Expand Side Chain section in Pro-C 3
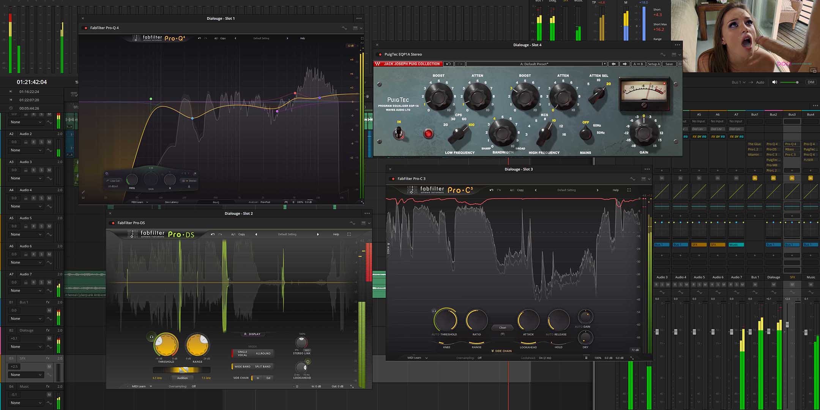Image resolution: width=820 pixels, height=410 pixels. [x=501, y=351]
